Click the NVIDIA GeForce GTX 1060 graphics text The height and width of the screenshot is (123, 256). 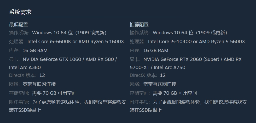[52, 59]
